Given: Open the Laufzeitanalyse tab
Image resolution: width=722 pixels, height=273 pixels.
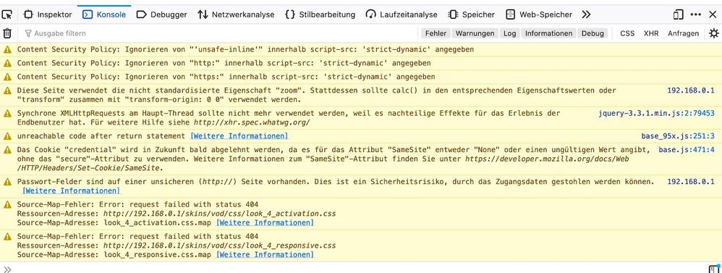Looking at the screenshot, I should pyautogui.click(x=402, y=14).
